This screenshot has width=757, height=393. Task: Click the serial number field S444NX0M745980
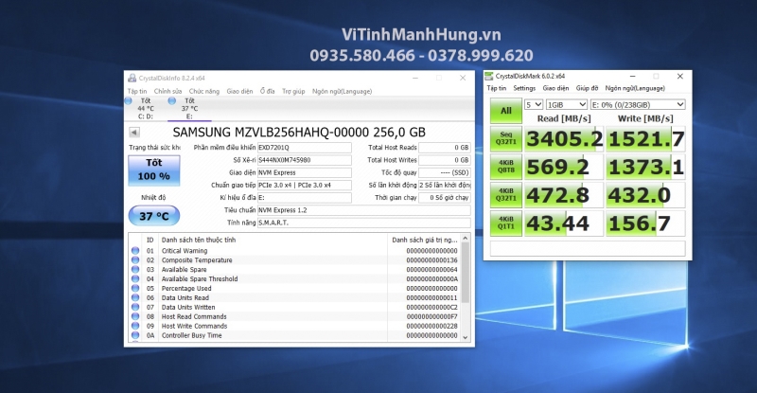tap(304, 160)
